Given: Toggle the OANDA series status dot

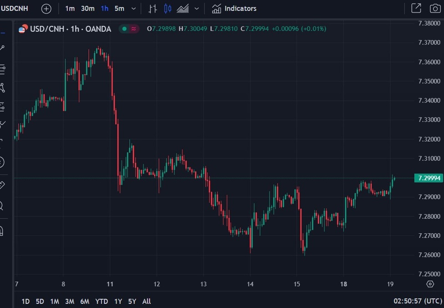Looking at the screenshot, I should 125,29.
